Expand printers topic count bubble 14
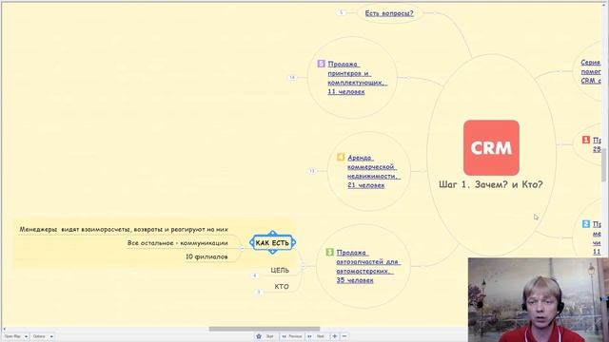 tap(292, 78)
